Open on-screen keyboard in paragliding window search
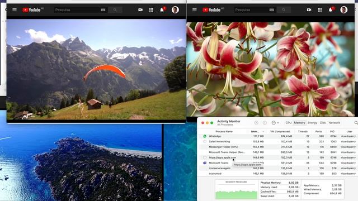358x201 pixels. (x=103, y=10)
